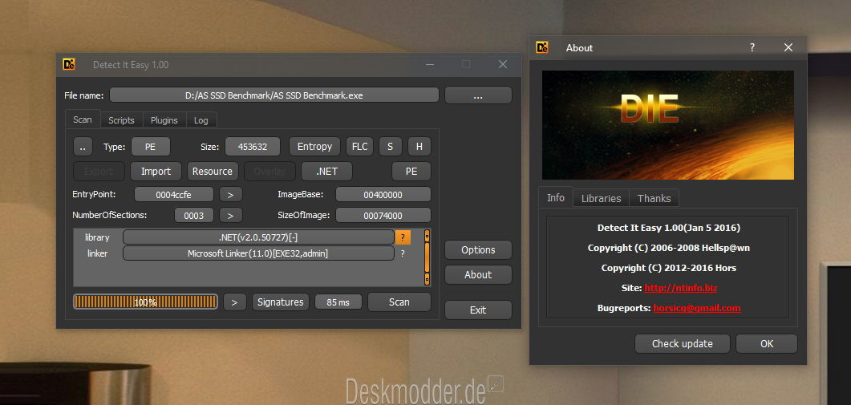Click the NumberOfSections value 0003
Image resolution: width=851 pixels, height=405 pixels.
194,216
